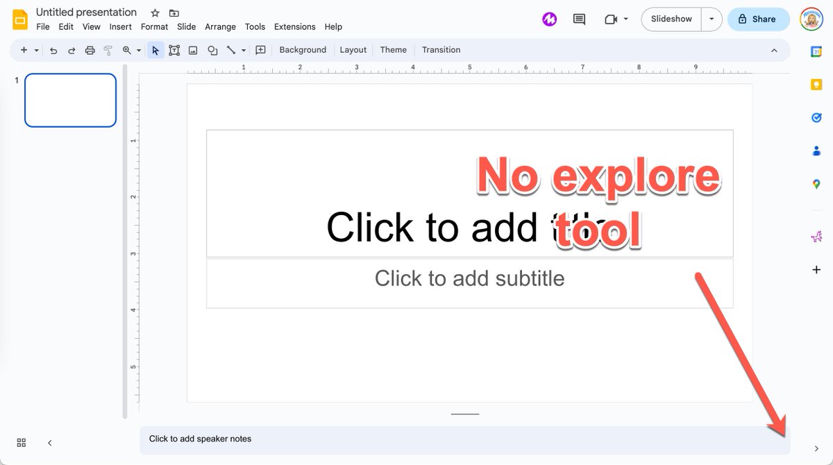
Task: Insert an image from toolbar
Action: (x=193, y=50)
